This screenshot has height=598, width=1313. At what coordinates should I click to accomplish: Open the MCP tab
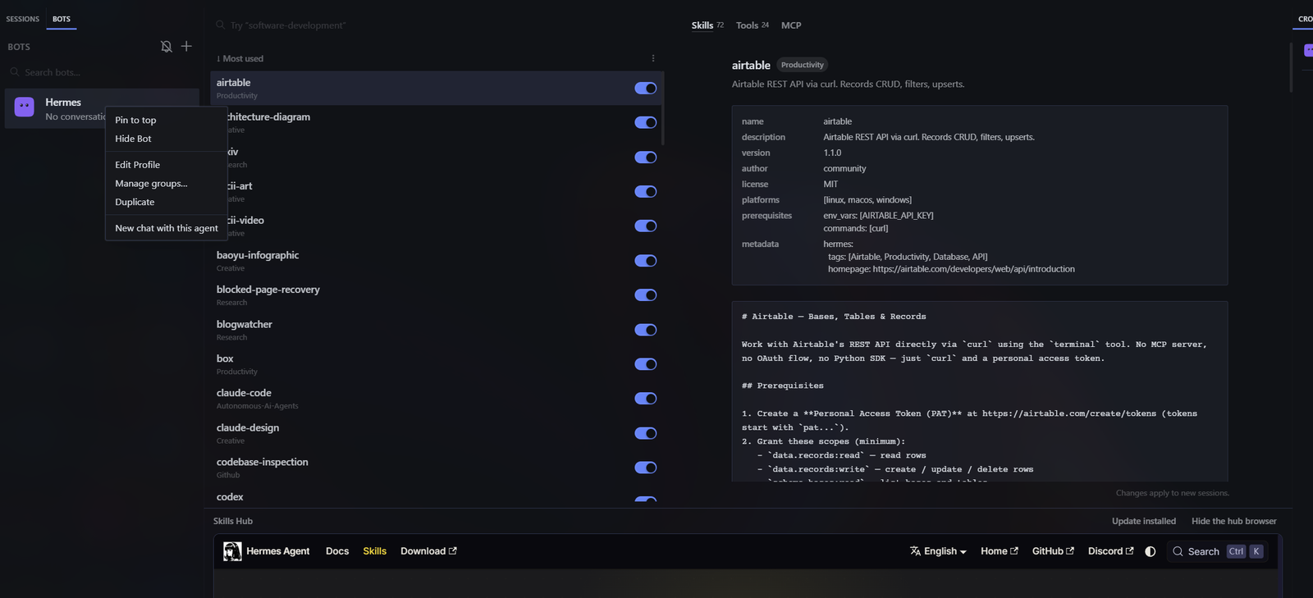pos(791,25)
